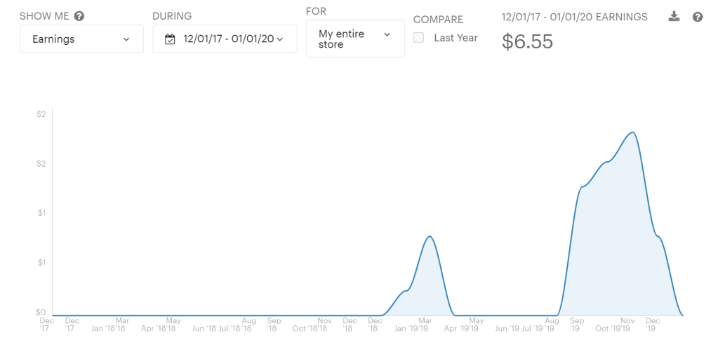Viewport: 718px width, 342px height.
Task: Click the help icon beside SHOW ME
Action: (x=79, y=16)
